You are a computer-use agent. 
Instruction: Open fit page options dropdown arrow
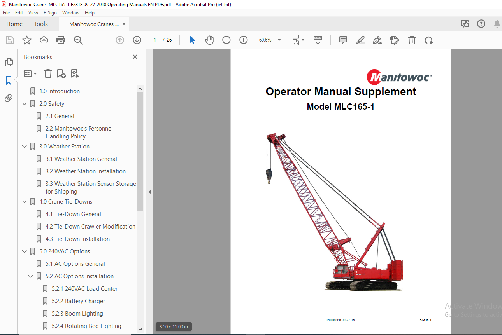pos(303,40)
